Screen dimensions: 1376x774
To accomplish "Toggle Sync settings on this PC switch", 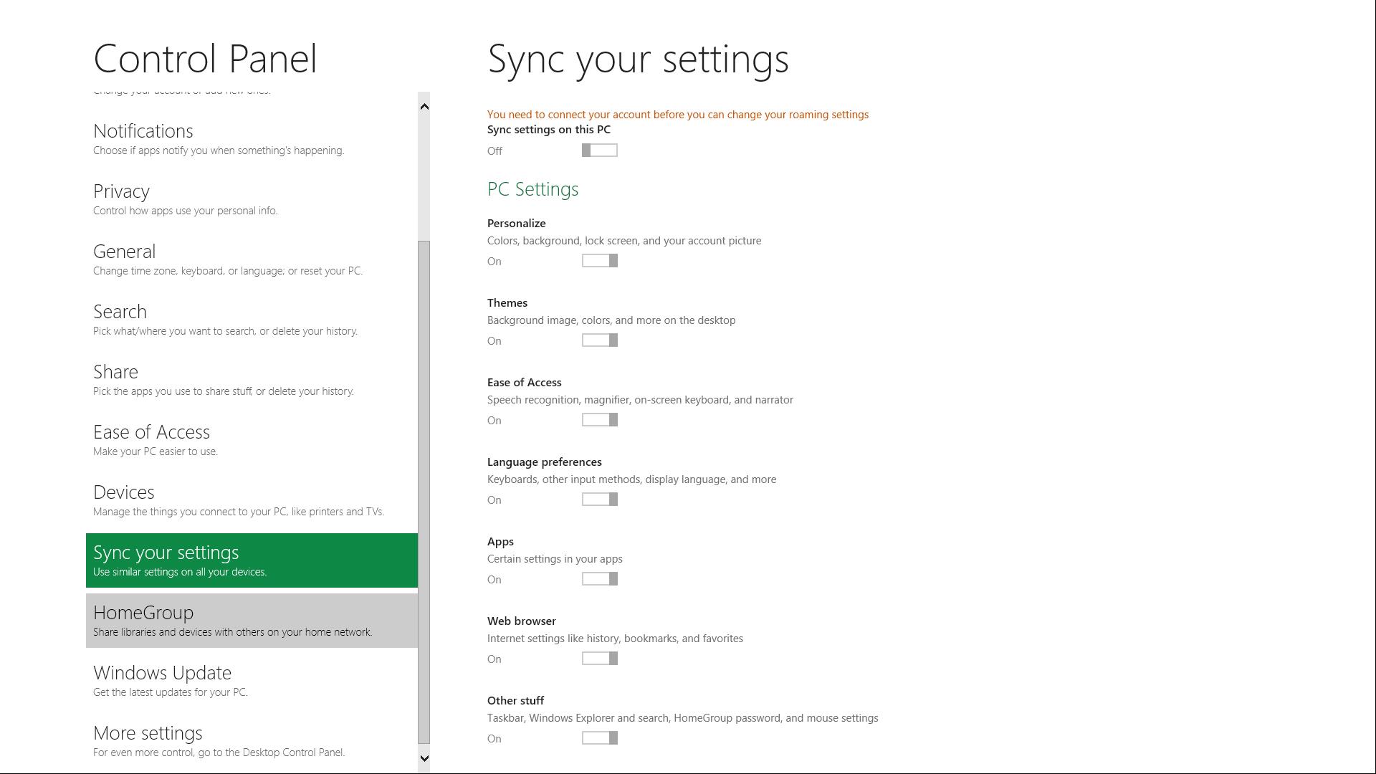I will (600, 150).
